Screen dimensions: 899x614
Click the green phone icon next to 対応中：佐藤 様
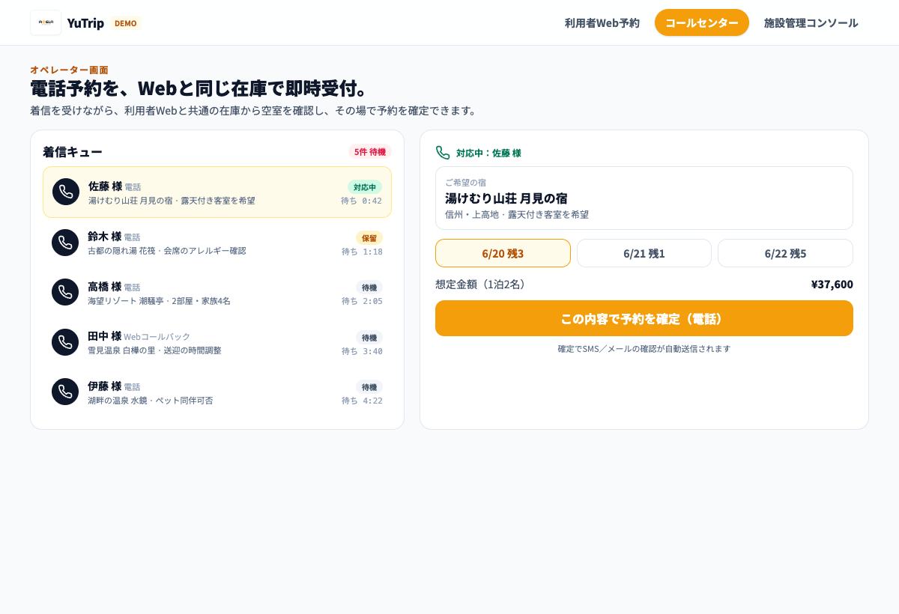tap(443, 153)
